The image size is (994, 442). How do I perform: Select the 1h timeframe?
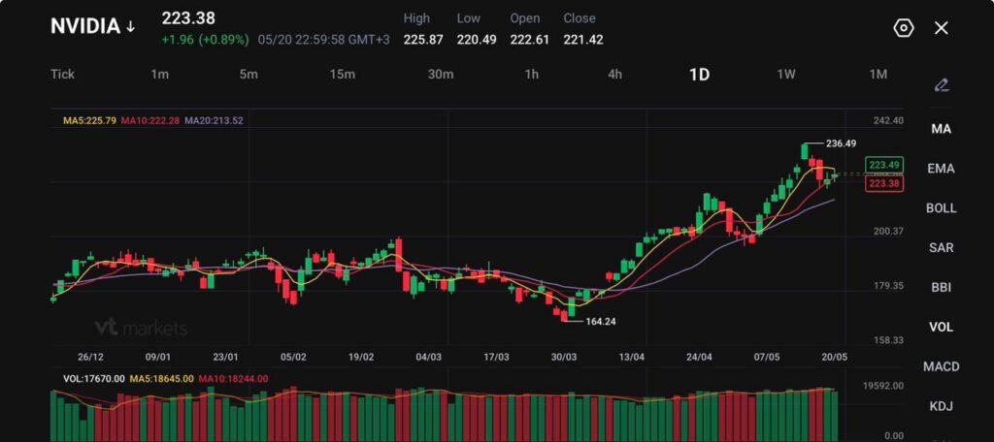(x=531, y=74)
